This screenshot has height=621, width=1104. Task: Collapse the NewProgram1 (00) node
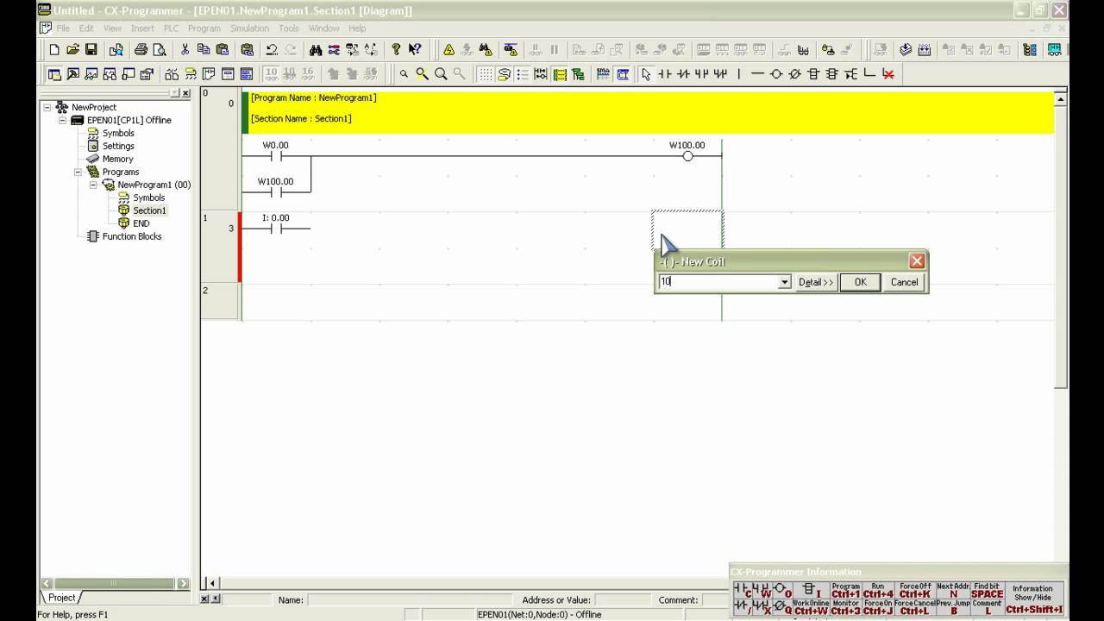click(x=93, y=185)
